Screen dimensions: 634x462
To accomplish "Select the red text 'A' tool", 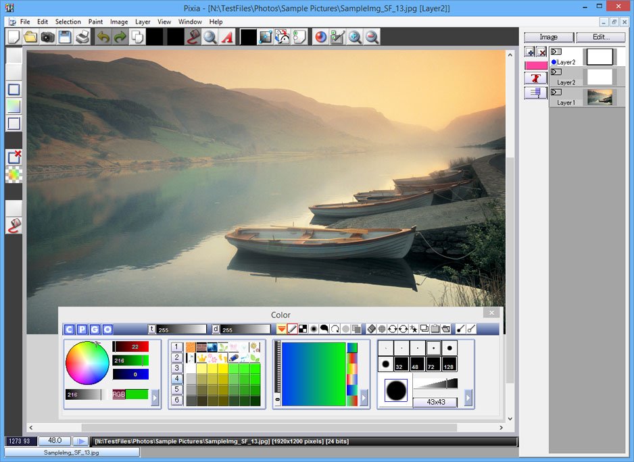I will pos(228,37).
